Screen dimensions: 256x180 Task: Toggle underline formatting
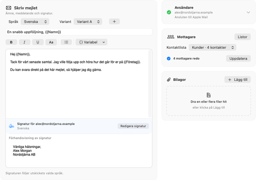(38, 42)
